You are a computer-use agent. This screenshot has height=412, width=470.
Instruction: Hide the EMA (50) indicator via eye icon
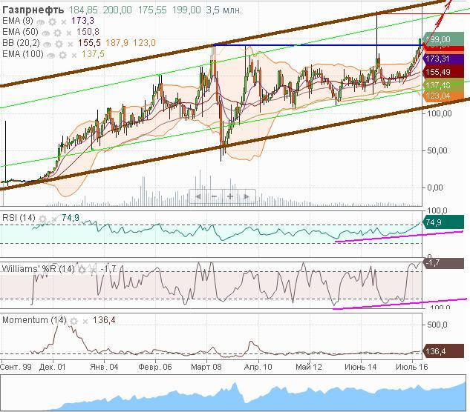(x=46, y=33)
